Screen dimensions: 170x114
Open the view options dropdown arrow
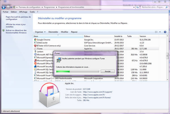(x=160, y=32)
